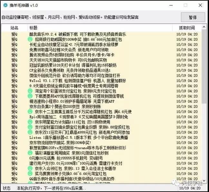Select the CF全新永久免费领取 row
Viewport: 209px width, 192px height.
coord(101,70)
